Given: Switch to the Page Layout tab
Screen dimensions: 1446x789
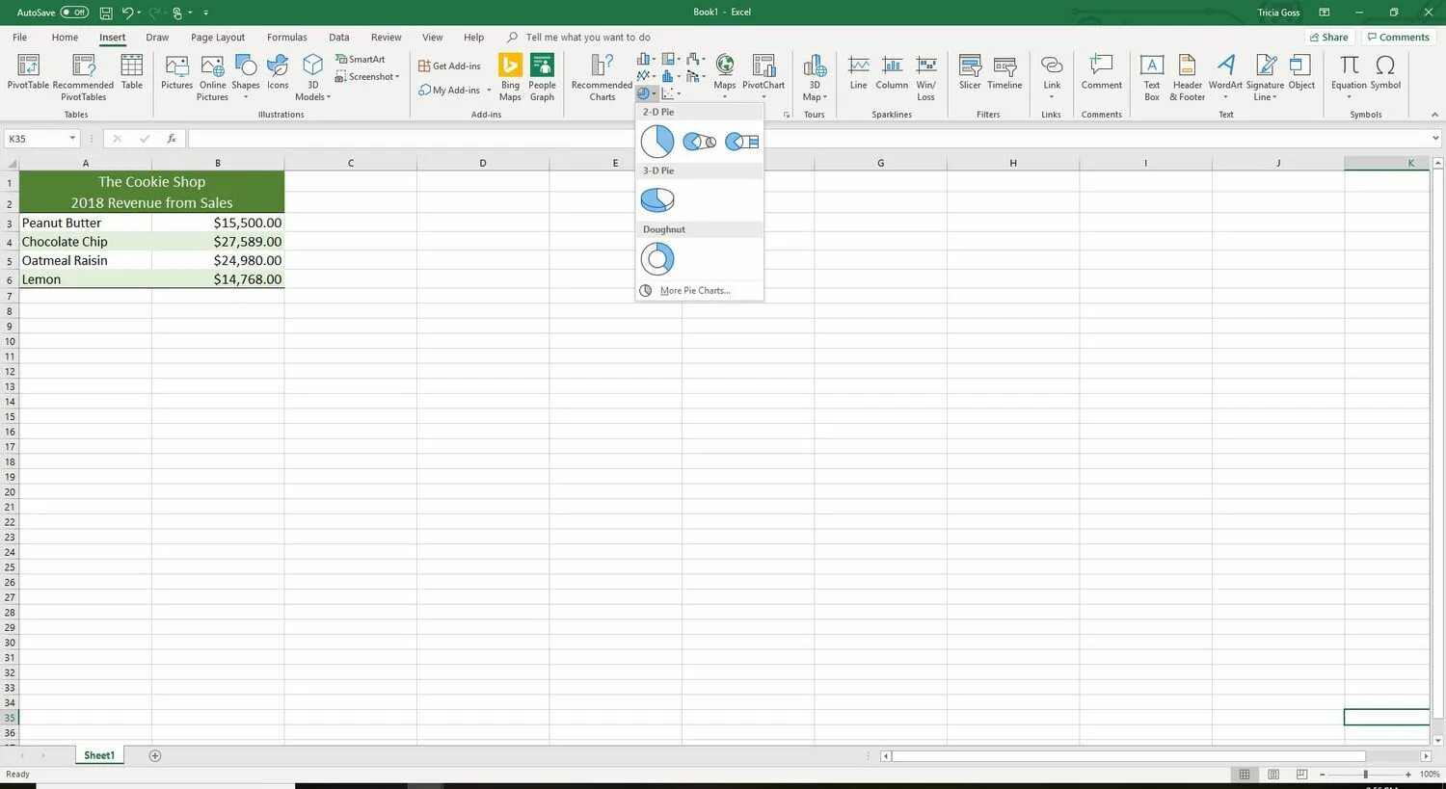Looking at the screenshot, I should pos(218,38).
